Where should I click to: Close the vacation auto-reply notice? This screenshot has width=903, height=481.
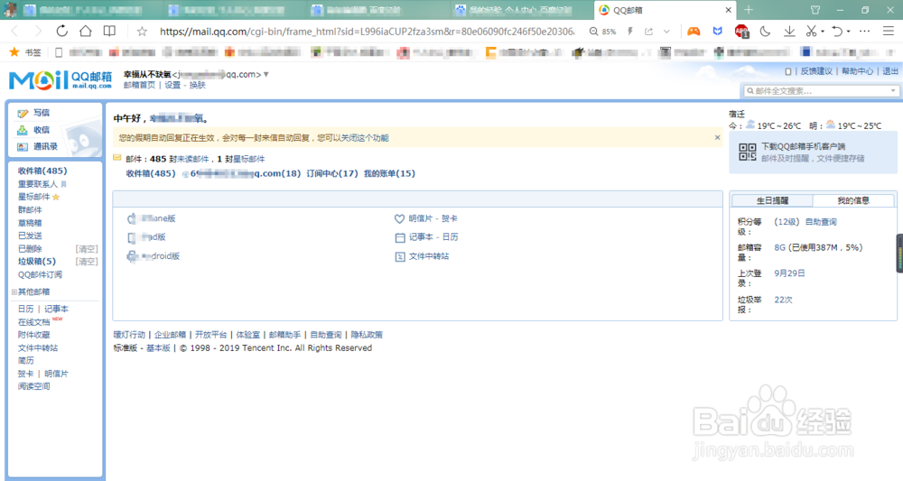(x=717, y=137)
